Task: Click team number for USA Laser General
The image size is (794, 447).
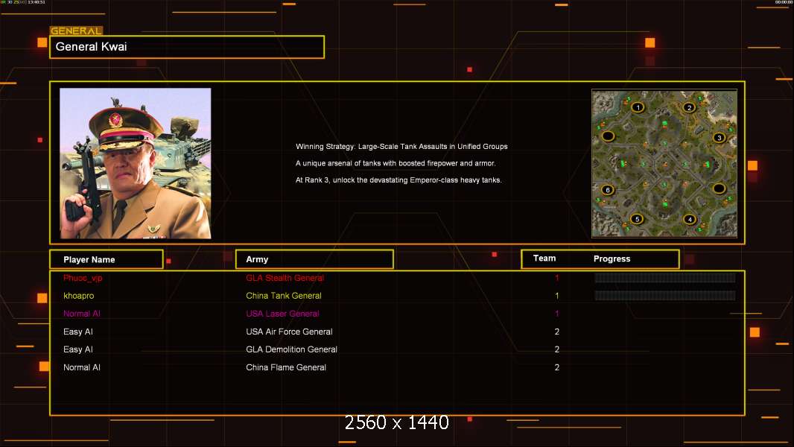Action: 556,314
